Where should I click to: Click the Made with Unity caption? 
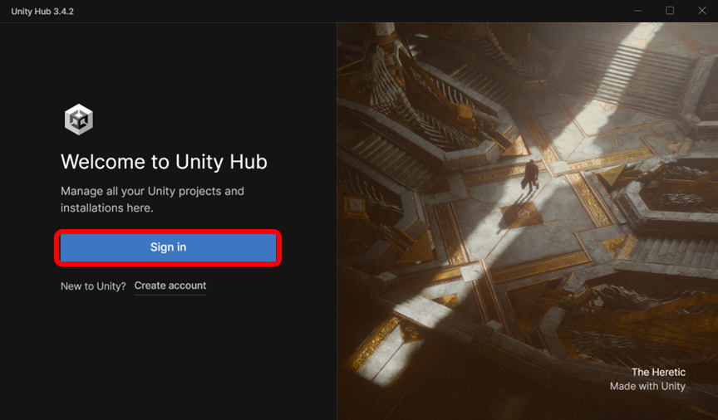647,386
